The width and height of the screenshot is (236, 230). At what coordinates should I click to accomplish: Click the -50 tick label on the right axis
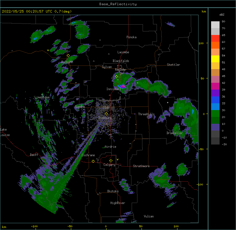click(202, 149)
